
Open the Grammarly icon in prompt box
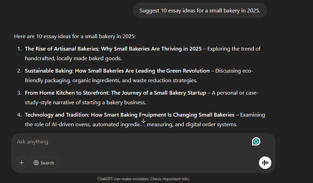(x=256, y=141)
